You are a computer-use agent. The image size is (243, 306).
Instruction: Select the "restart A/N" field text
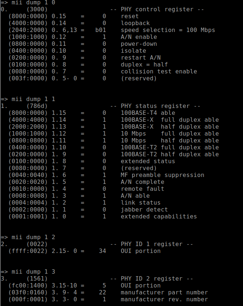pos(140,57)
